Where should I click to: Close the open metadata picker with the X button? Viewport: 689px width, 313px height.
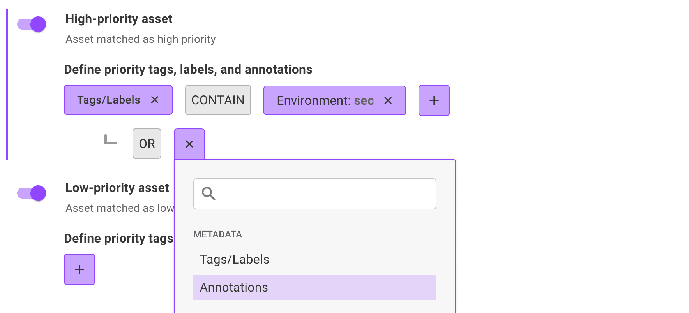click(x=189, y=144)
